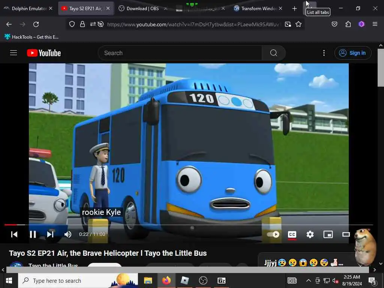The image size is (384, 288).
Task: Go back to the previous page
Action: (x=9, y=24)
